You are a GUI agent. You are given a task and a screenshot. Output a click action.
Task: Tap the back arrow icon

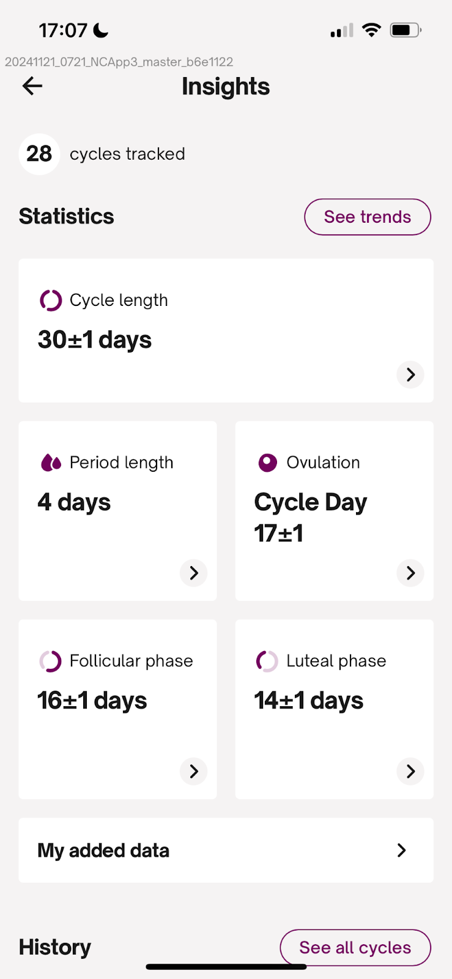pos(32,86)
